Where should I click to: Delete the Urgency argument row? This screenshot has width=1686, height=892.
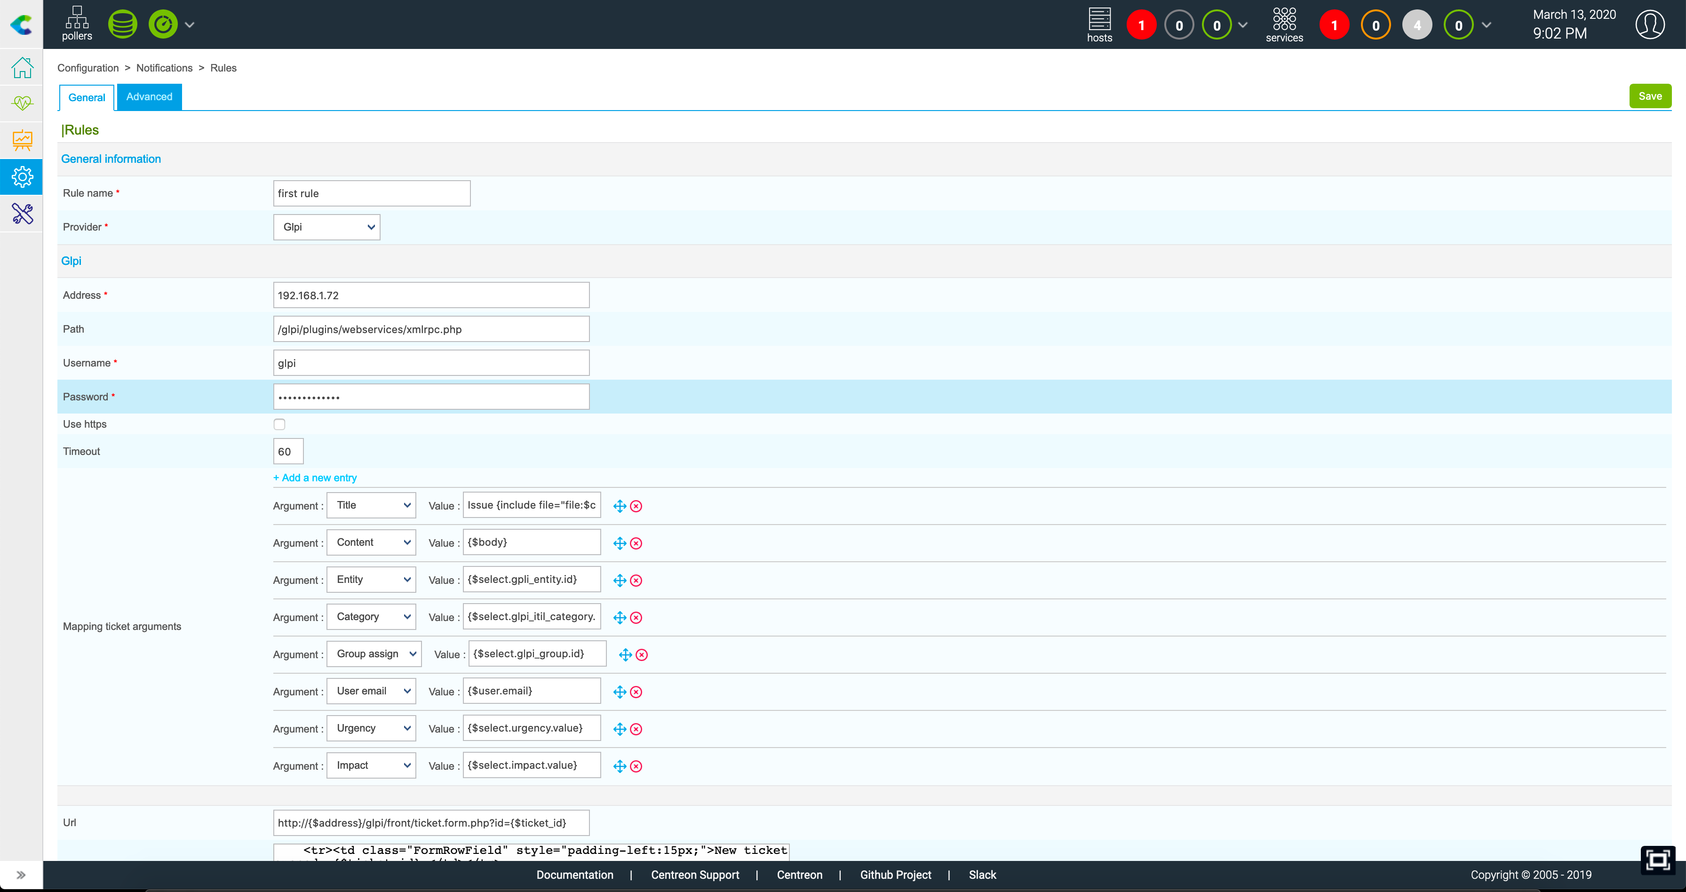tap(636, 730)
